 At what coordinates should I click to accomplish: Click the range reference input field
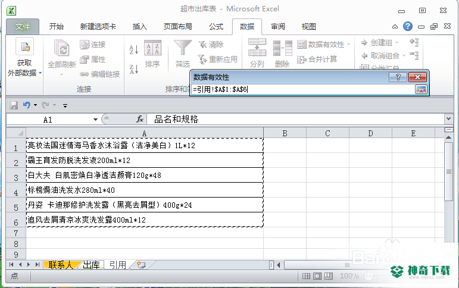pos(302,89)
